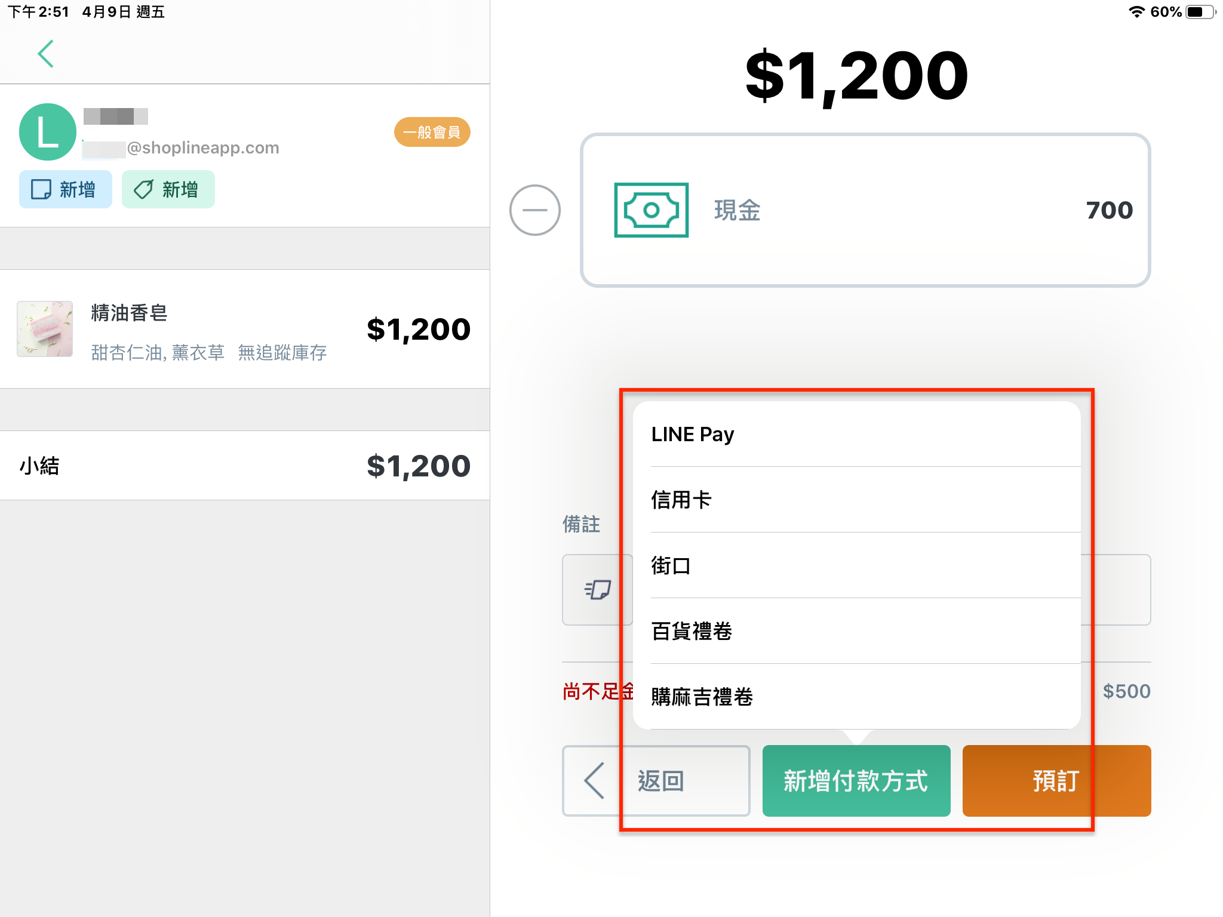Select 百貨禮卷 payment option

tap(857, 631)
